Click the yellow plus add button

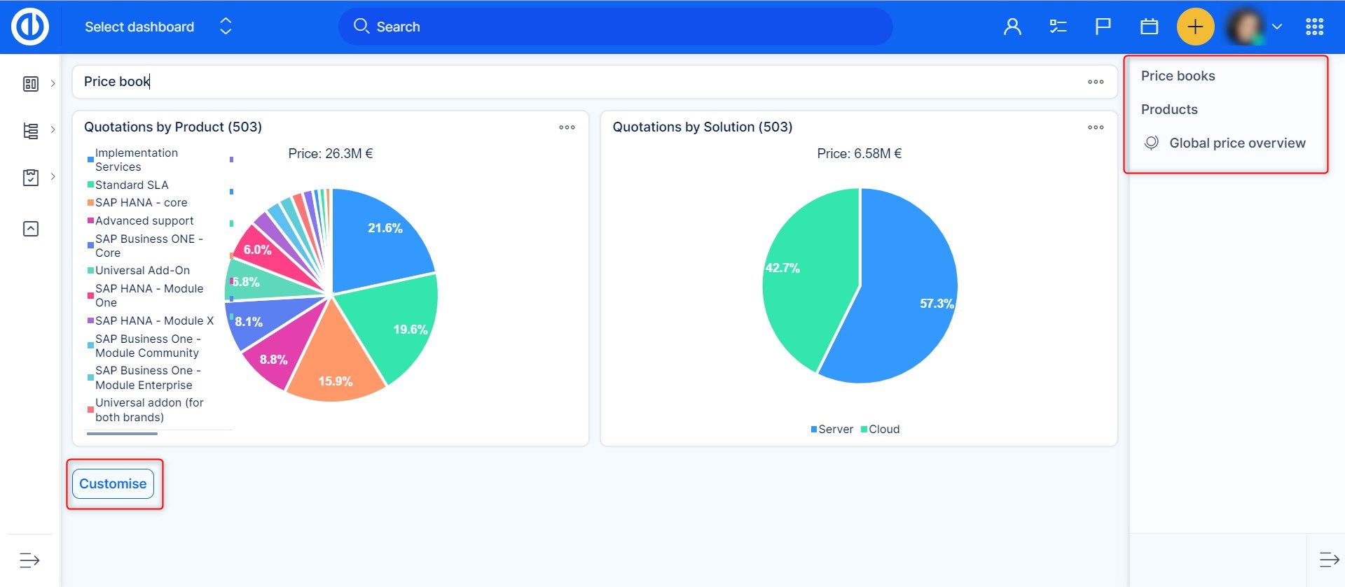point(1195,27)
